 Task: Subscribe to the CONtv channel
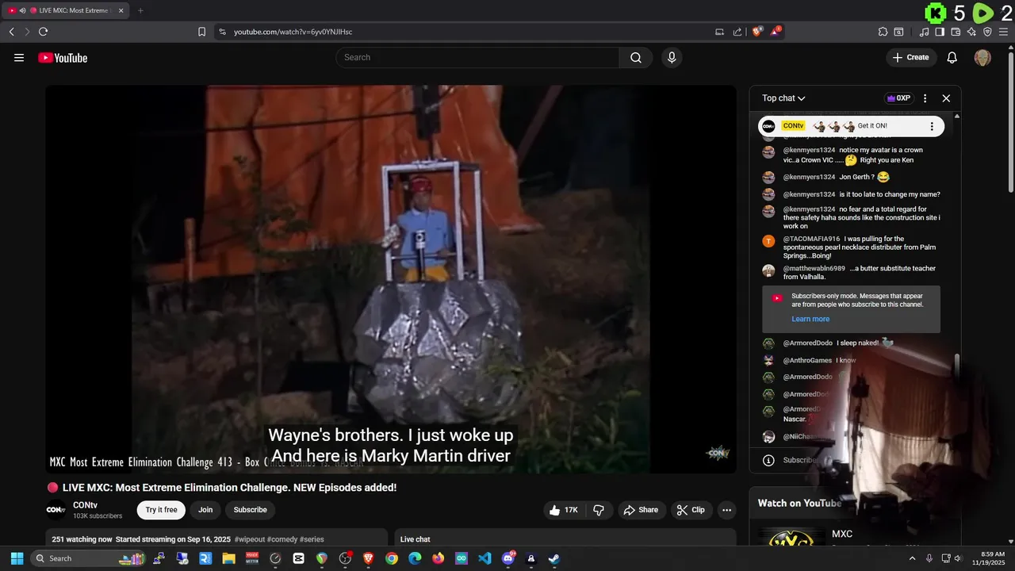250,510
